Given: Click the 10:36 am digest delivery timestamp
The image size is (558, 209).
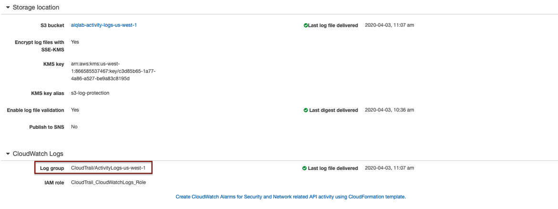Looking at the screenshot, I should (389, 110).
